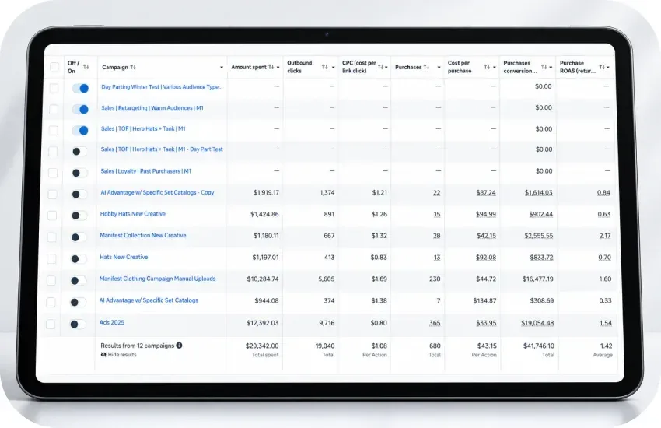Disable Sales TOF Hero Hats + Tank M1 toggle
This screenshot has width=661, height=428.
[79, 130]
